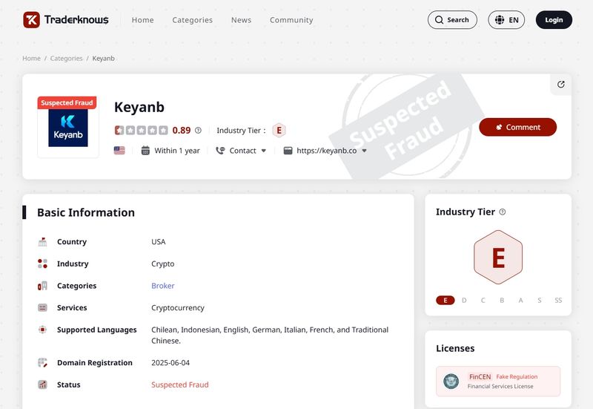Expand the Contact dropdown arrow
The height and width of the screenshot is (409, 593).
coord(264,151)
